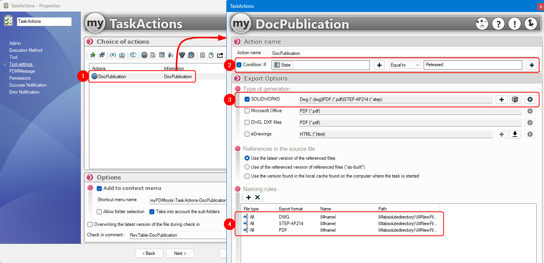Open the Permissions page

pos(20,78)
